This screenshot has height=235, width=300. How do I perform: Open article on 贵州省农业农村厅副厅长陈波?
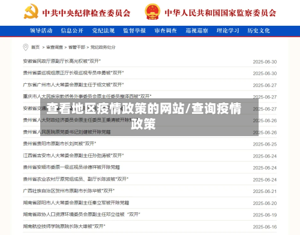76,179
